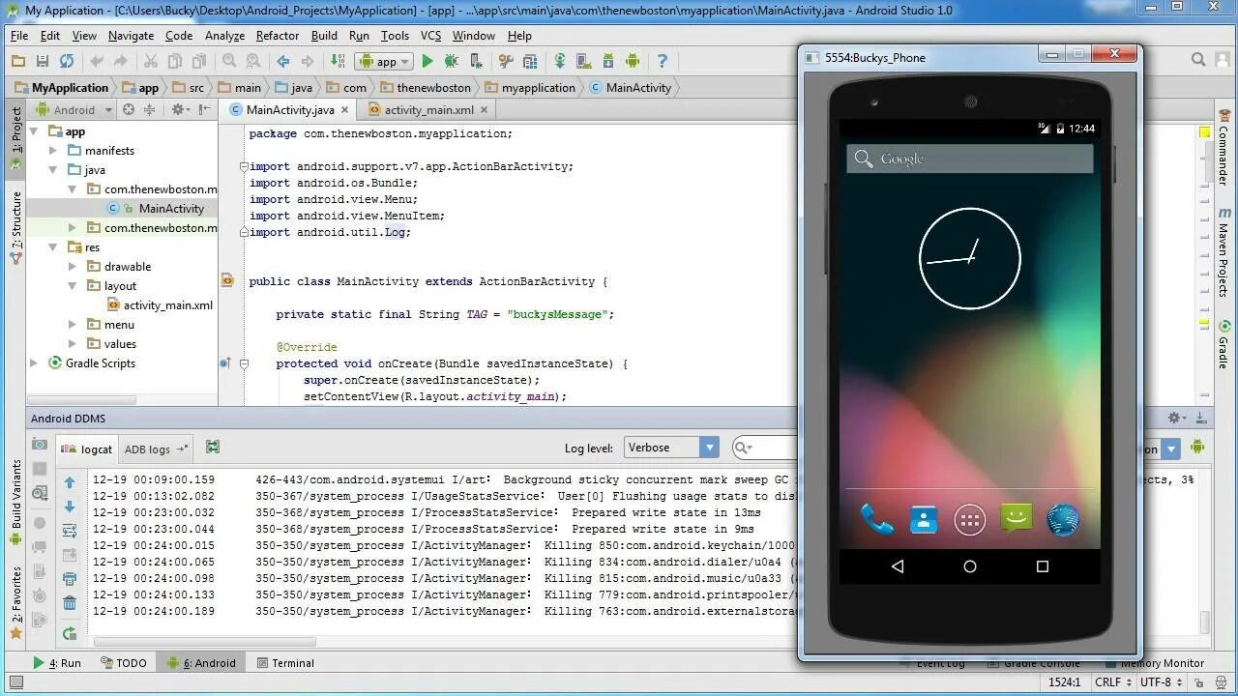Switch to the activity_main.xml editor tab
Viewport: 1238px width, 696px height.
(x=428, y=110)
